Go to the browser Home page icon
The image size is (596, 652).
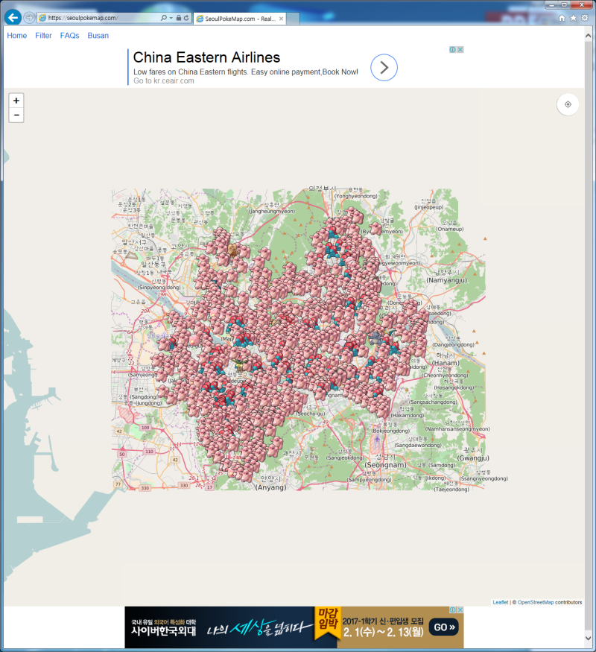click(x=562, y=18)
